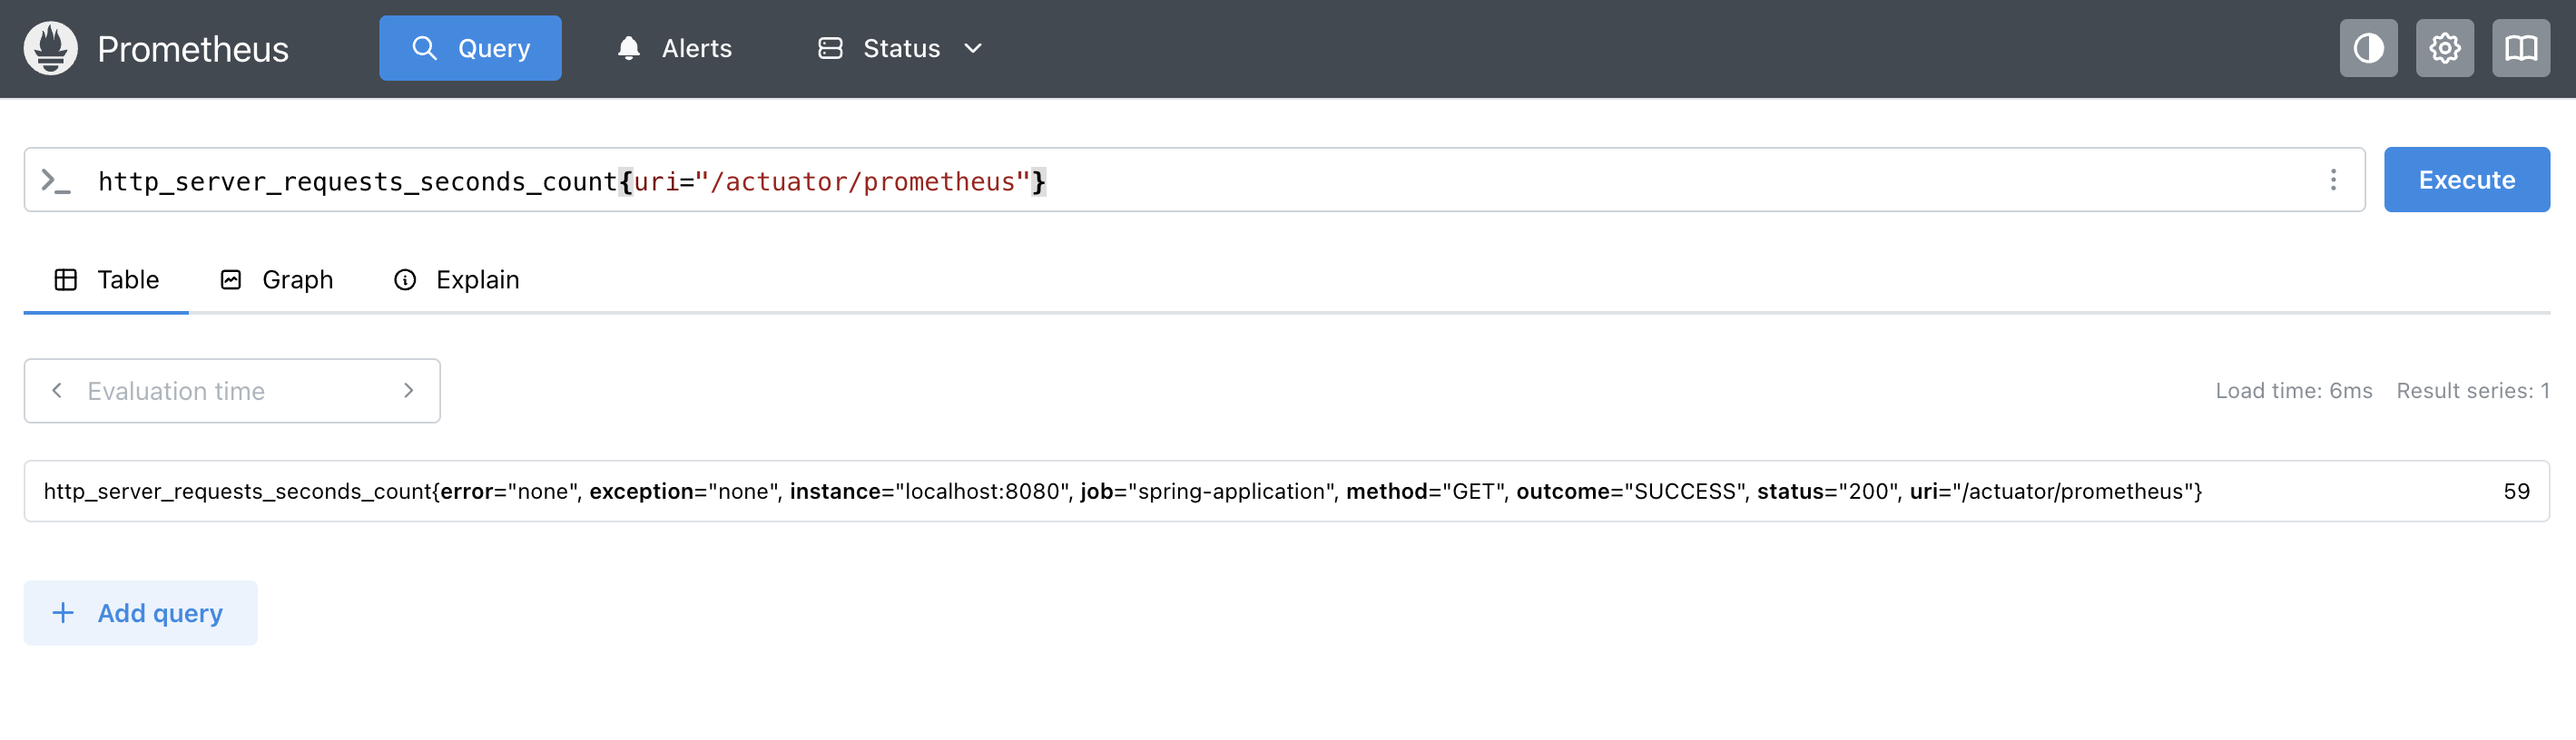
Task: Click the bell icon for Alerts
Action: tap(628, 48)
